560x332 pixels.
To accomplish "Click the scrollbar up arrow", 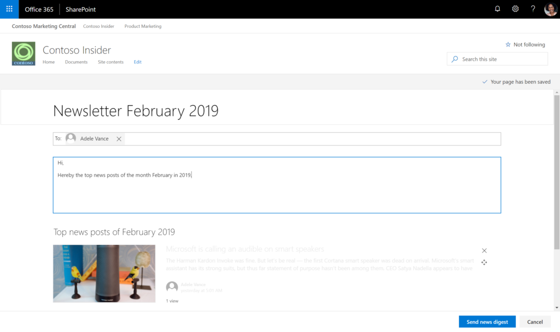I will click(557, 92).
